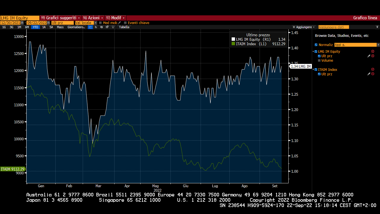Remove the LMG IM Equity series

pyautogui.click(x=372, y=52)
